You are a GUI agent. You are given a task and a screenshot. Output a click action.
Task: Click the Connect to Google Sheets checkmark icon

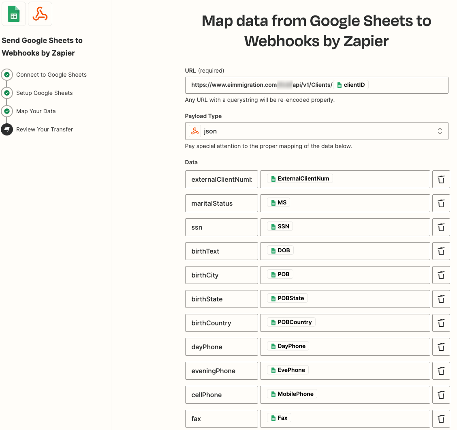click(x=7, y=75)
